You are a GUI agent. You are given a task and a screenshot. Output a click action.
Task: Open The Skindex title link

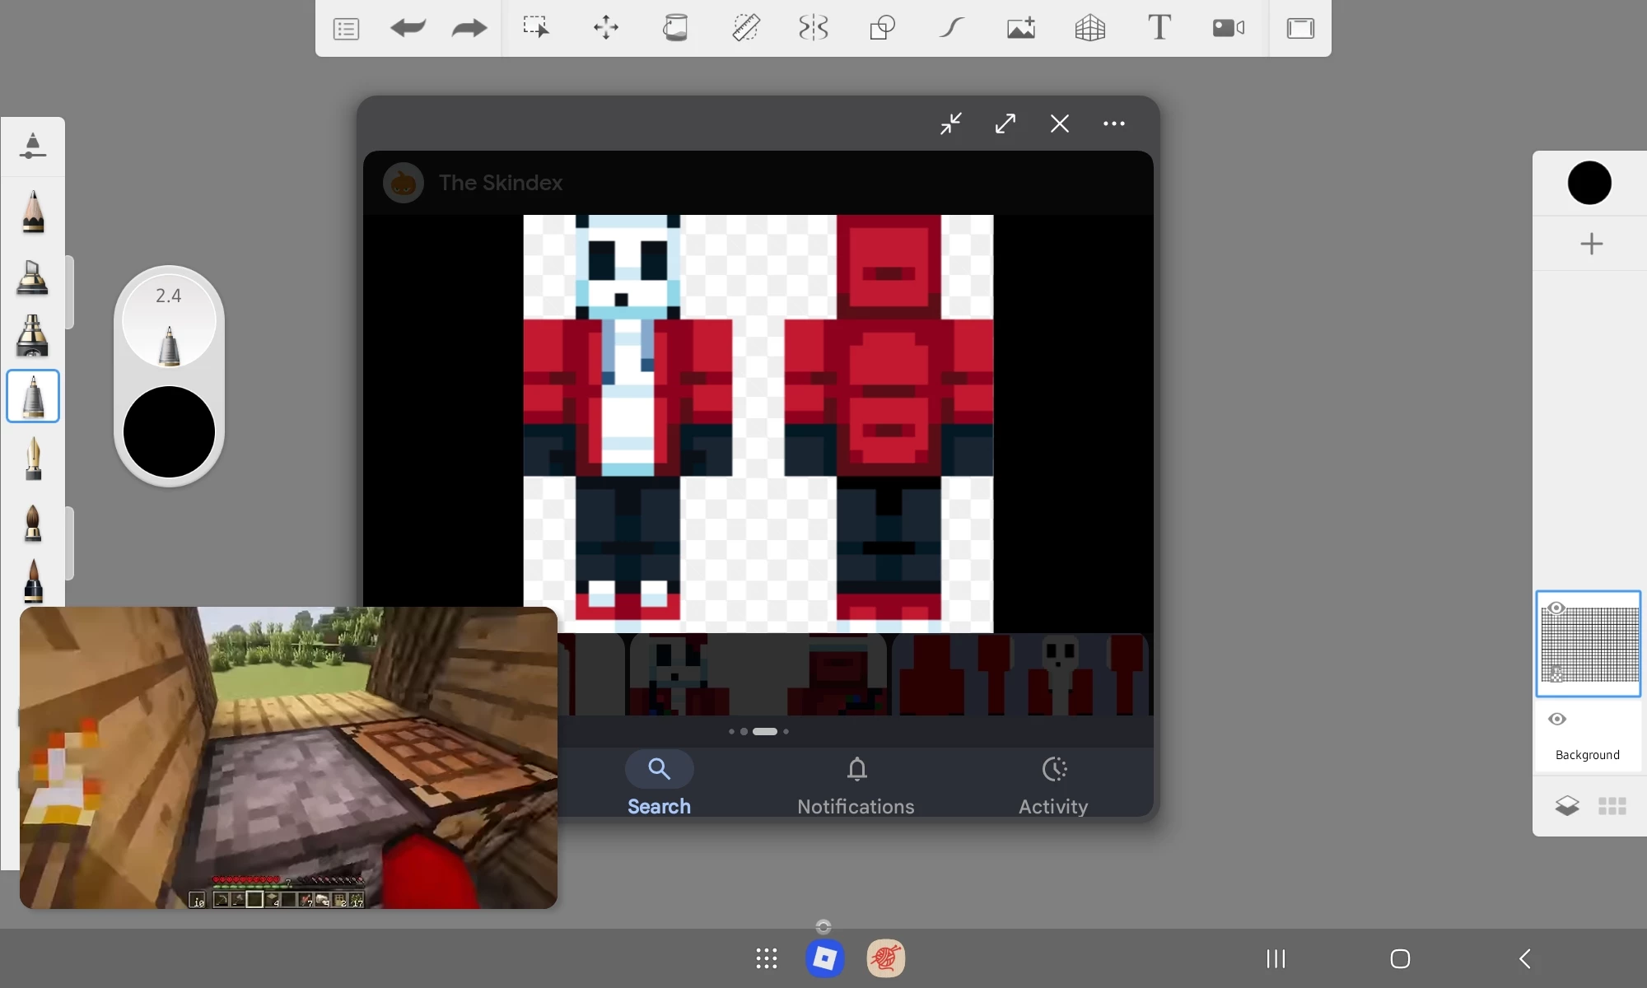[x=501, y=183]
